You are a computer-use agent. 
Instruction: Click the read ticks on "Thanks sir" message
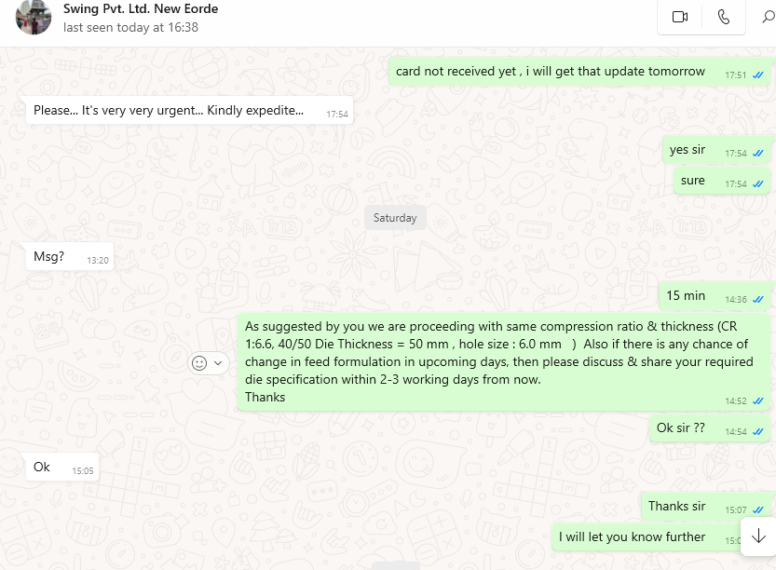point(758,510)
